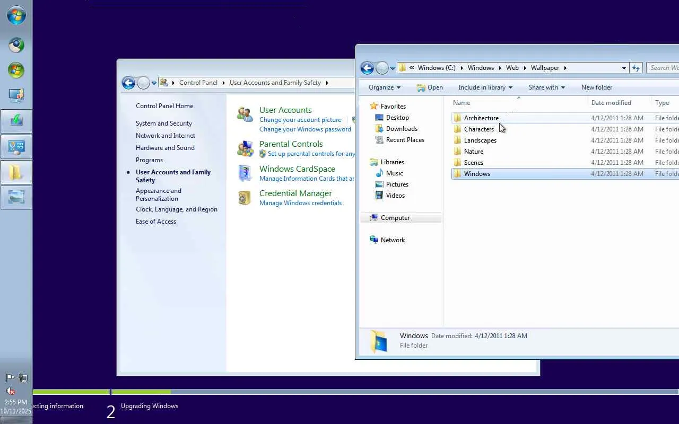Open the monitor with Windows flag taskbar icon
679x424 pixels.
tap(16, 95)
